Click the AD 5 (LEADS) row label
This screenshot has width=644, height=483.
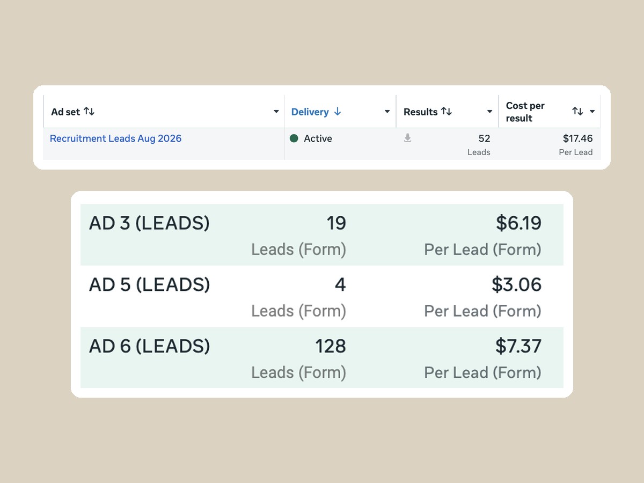149,284
